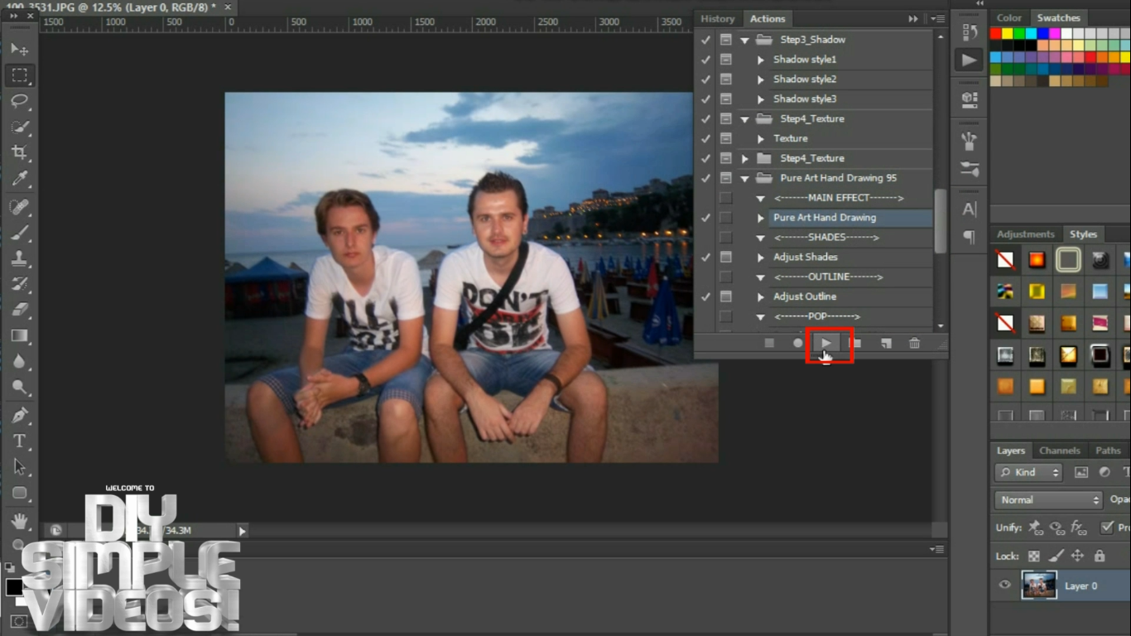Select the Hand tool
Screen dimensions: 1131x636
click(x=19, y=521)
